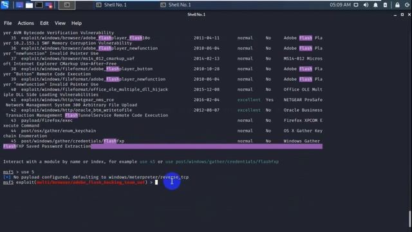Image resolution: width=412 pixels, height=232 pixels.
Task: Click 'excellent' rank in oracle_btm_writetofile row
Action: click(249, 110)
